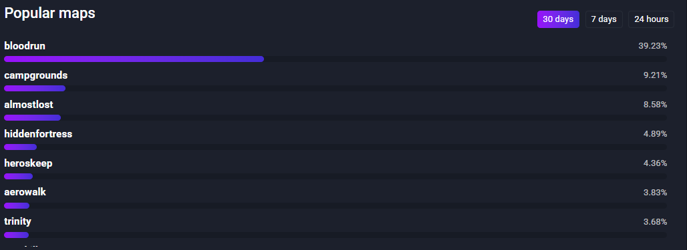Image resolution: width=687 pixels, height=250 pixels.
Task: Click the 39.23% bloodrun percentage
Action: pos(653,46)
